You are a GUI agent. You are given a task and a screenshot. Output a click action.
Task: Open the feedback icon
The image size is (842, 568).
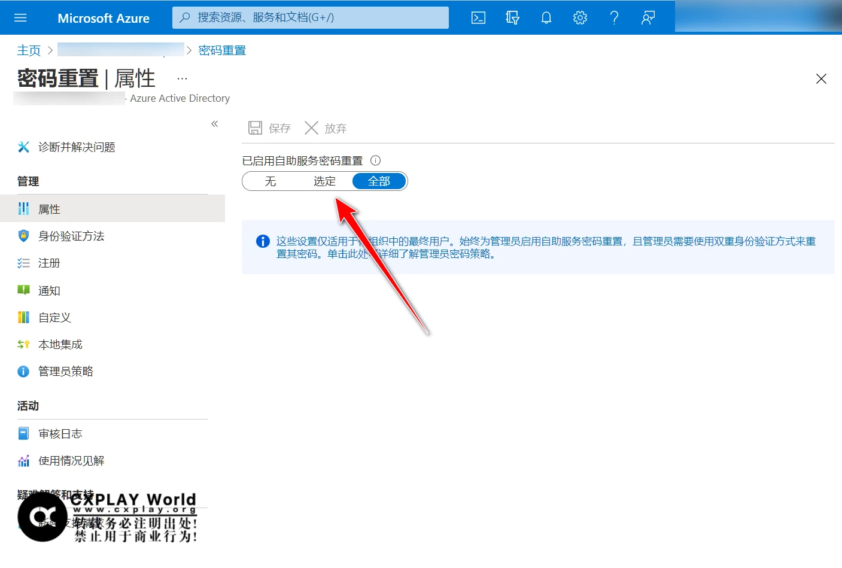coord(648,18)
